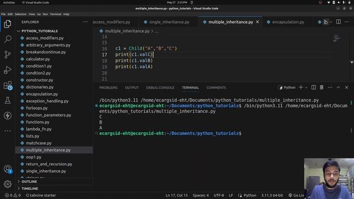The width and height of the screenshot is (354, 199).
Task: Click errors and warnings status indicator
Action: tap(13, 195)
